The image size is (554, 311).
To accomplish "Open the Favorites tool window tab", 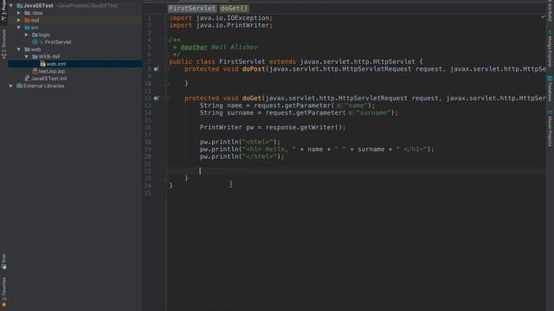I will tap(3, 292).
